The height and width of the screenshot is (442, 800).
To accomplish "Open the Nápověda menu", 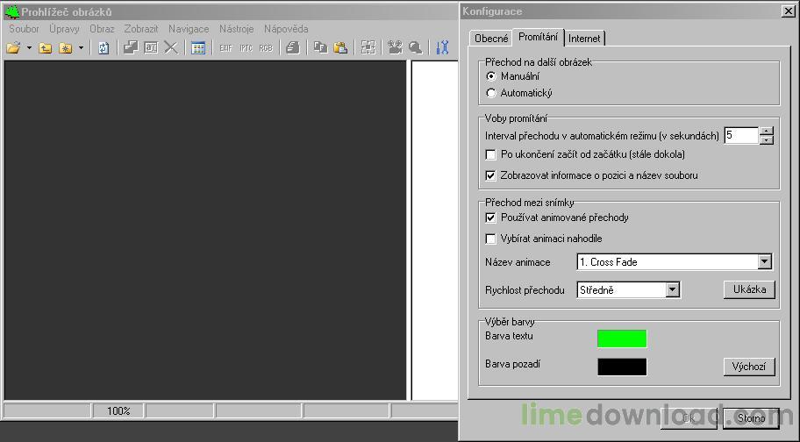I will (286, 29).
